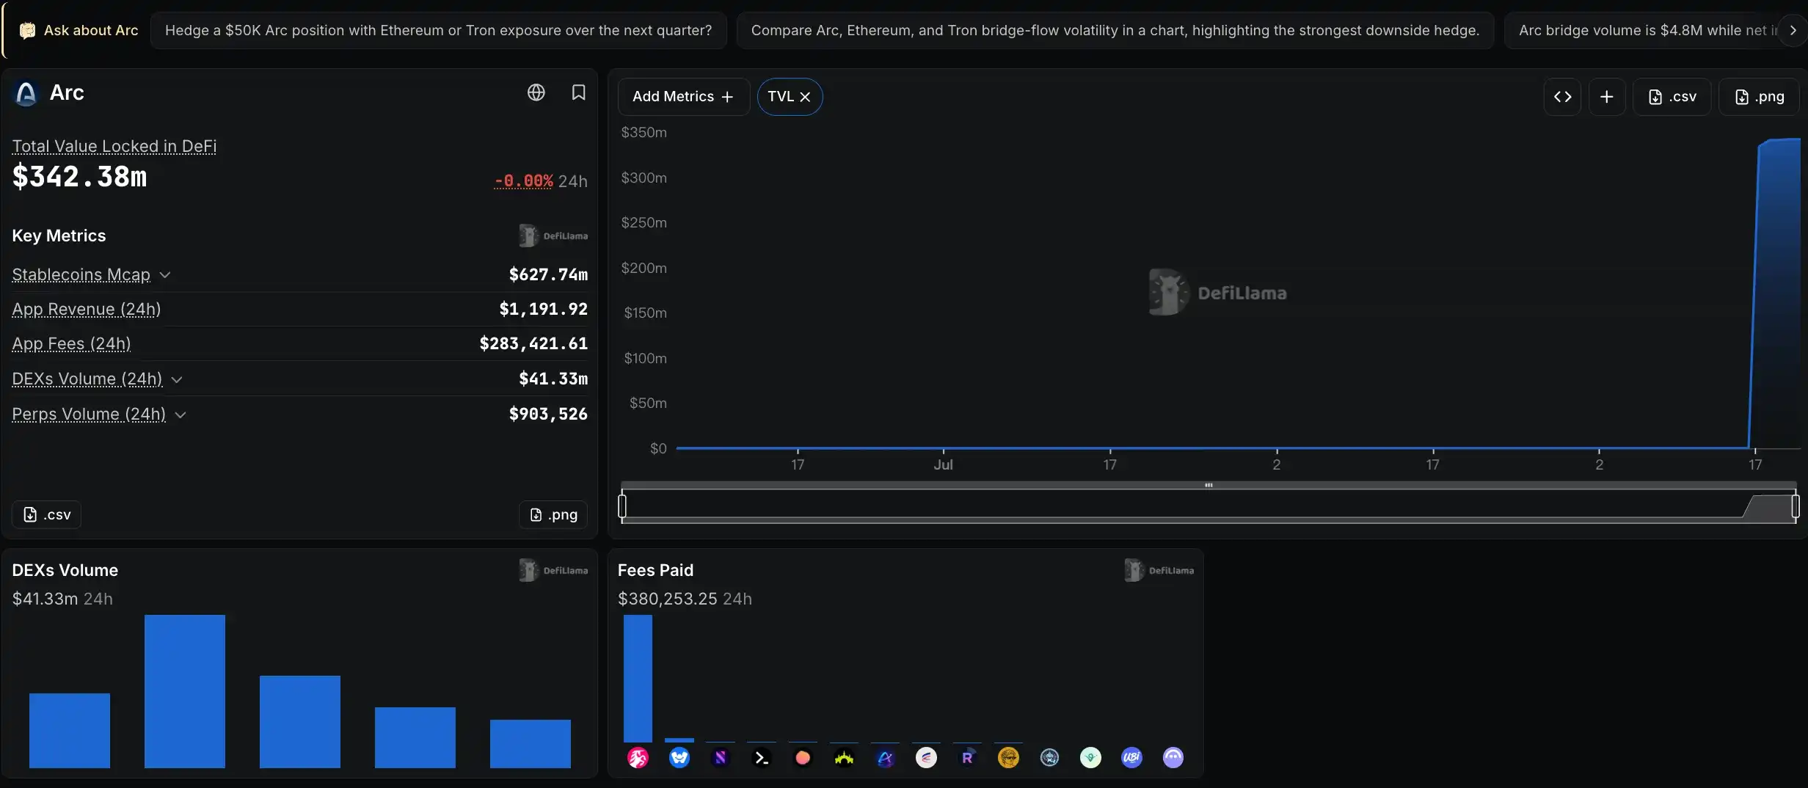1808x788 pixels.
Task: Click the tallest bar in DEXs Volume chart
Action: coord(185,691)
